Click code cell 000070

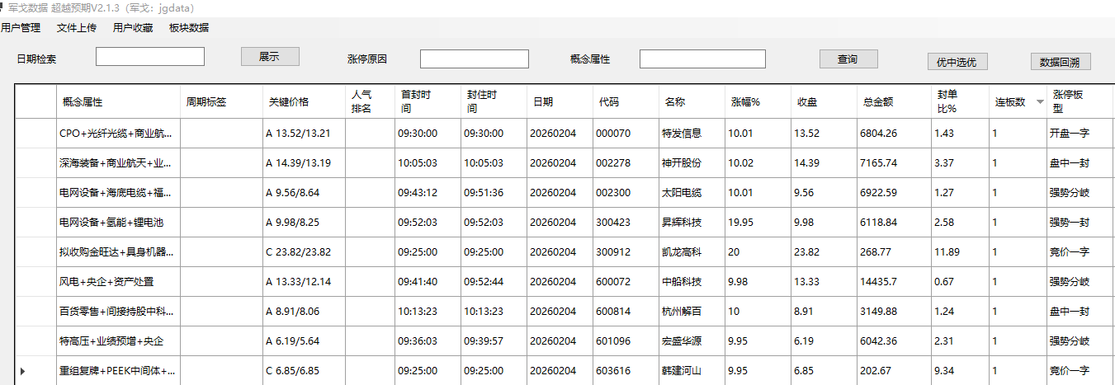[x=626, y=134]
